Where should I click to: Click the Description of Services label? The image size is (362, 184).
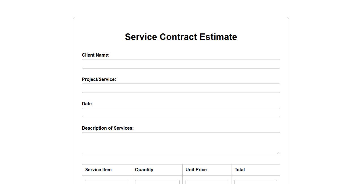click(x=108, y=128)
